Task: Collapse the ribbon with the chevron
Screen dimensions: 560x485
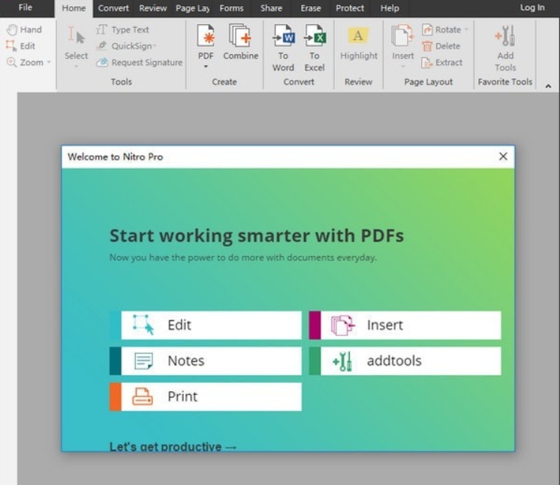Action: (x=548, y=86)
